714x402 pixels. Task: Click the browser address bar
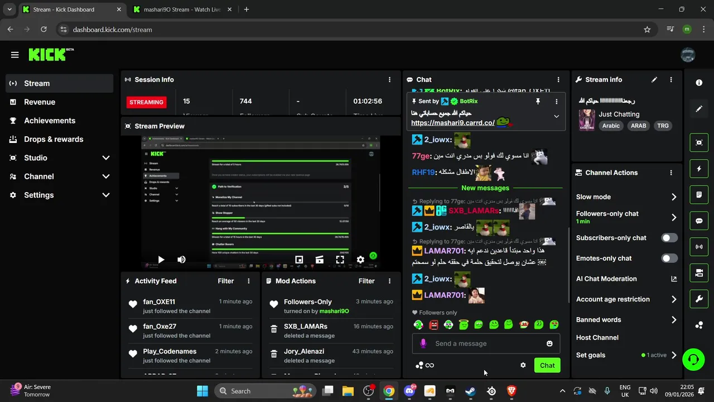coord(357,30)
